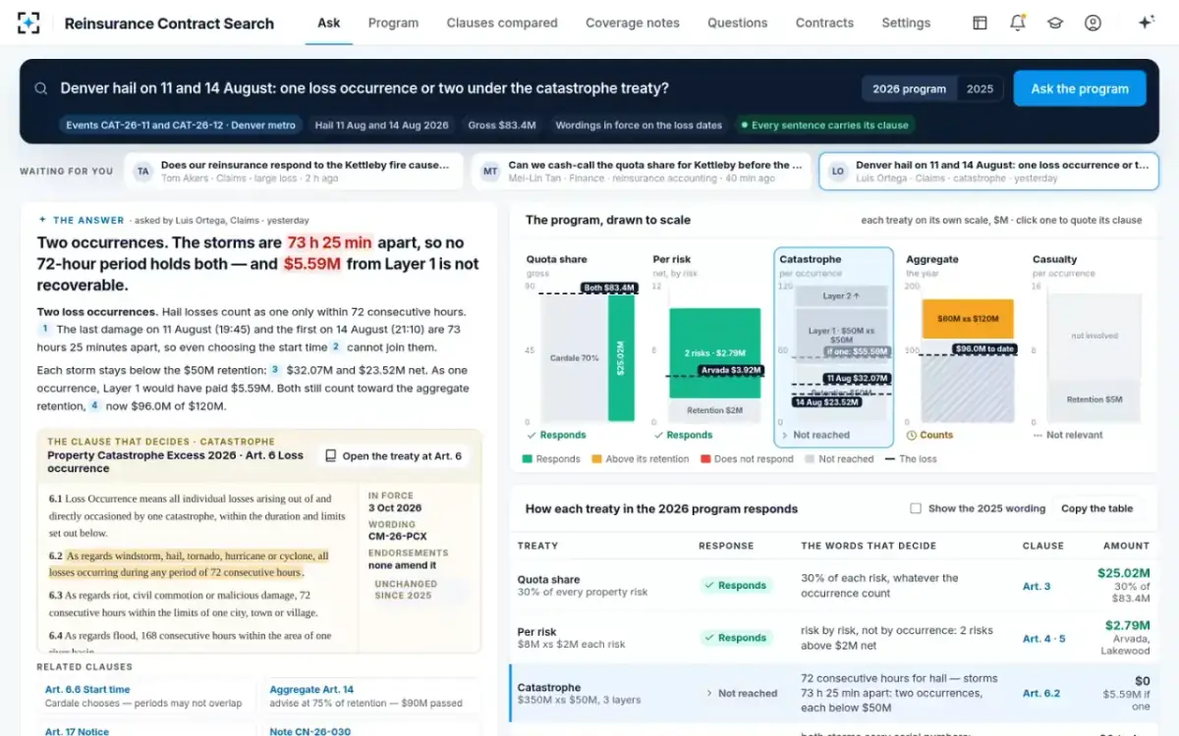Click citation marker 1 in the answer
This screenshot has width=1179, height=736.
44,329
